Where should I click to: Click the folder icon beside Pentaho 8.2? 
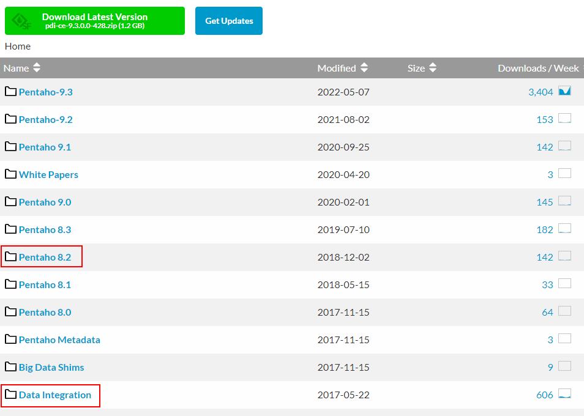(10, 256)
